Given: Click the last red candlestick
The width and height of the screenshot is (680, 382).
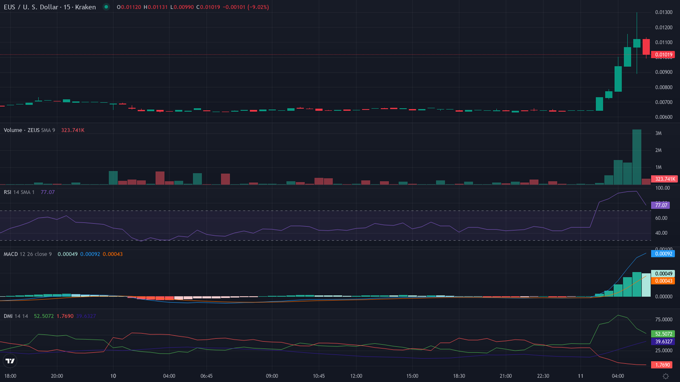Looking at the screenshot, I should [x=646, y=46].
